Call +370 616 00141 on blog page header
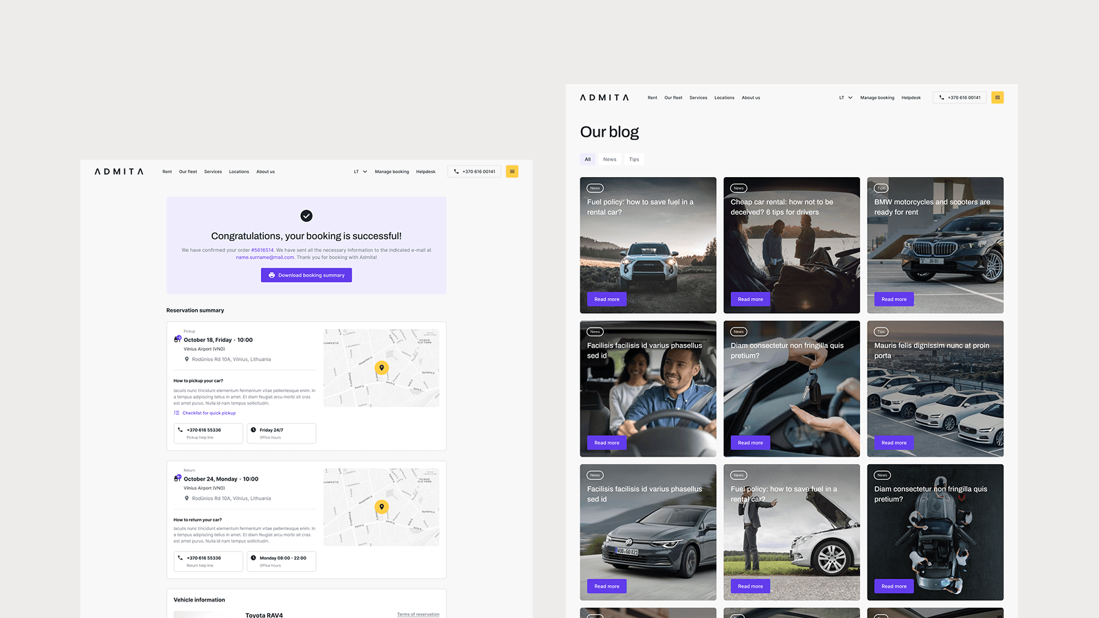This screenshot has height=618, width=1099. tap(960, 98)
